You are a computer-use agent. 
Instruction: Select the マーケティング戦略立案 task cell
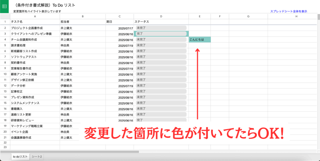[35, 126]
